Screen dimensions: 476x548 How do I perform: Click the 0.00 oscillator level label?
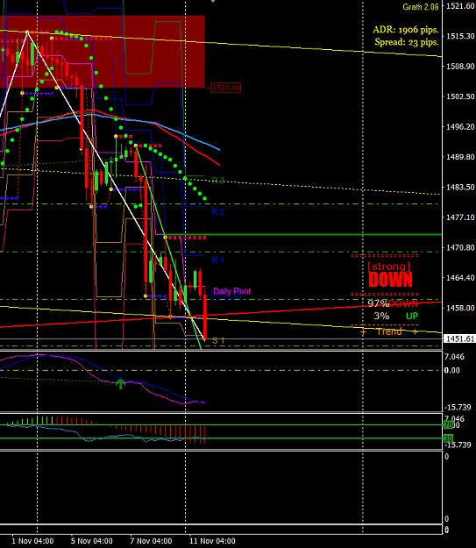(x=451, y=371)
